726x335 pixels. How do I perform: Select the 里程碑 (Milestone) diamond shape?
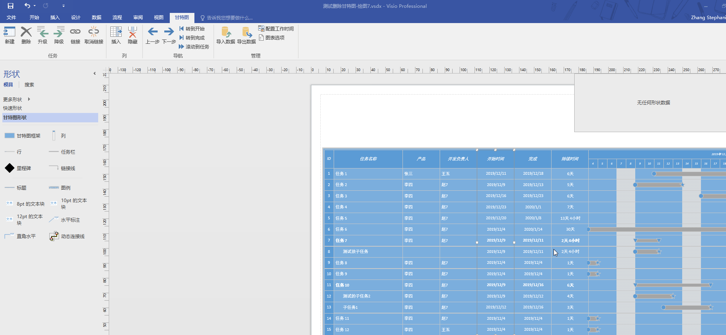tap(18, 168)
